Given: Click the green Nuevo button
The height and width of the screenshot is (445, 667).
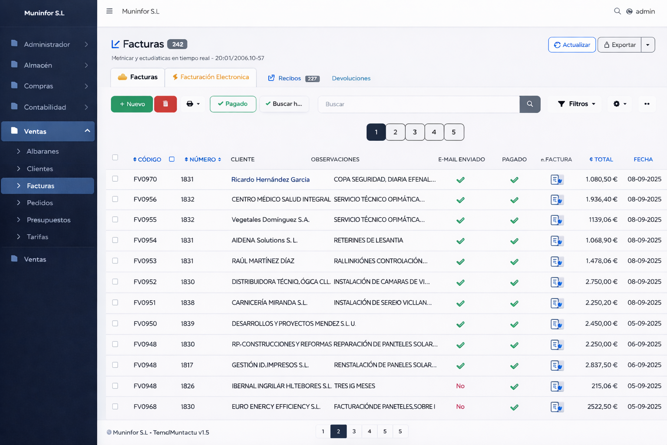Looking at the screenshot, I should 132,104.
